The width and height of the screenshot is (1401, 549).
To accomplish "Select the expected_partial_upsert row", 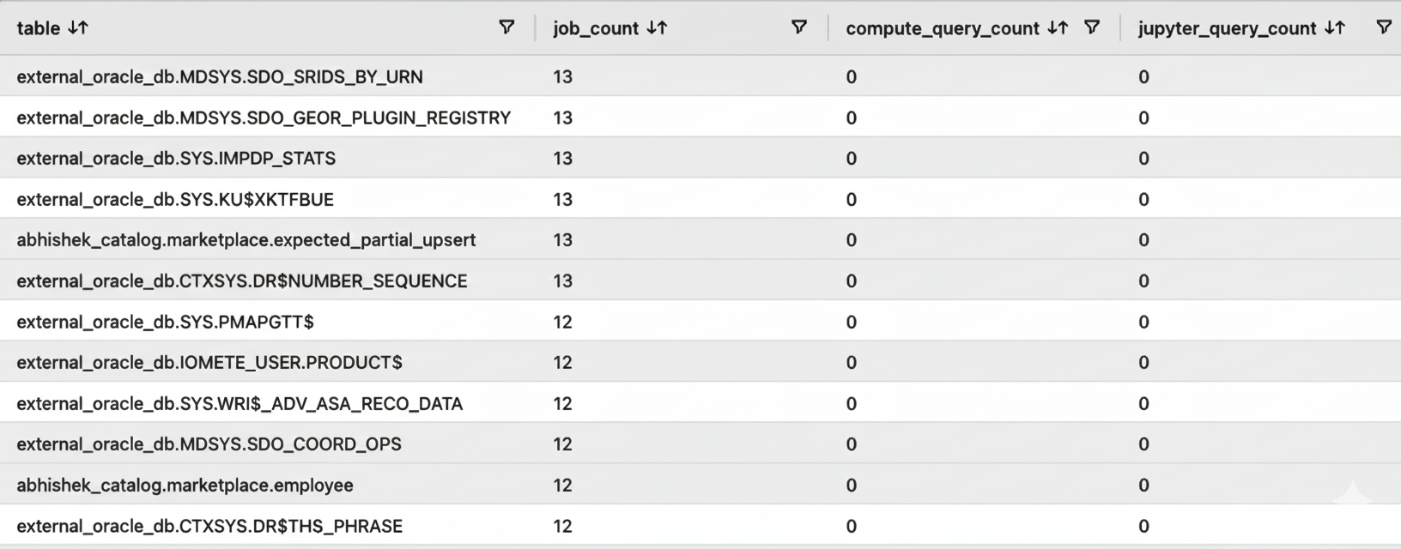I will 246,240.
